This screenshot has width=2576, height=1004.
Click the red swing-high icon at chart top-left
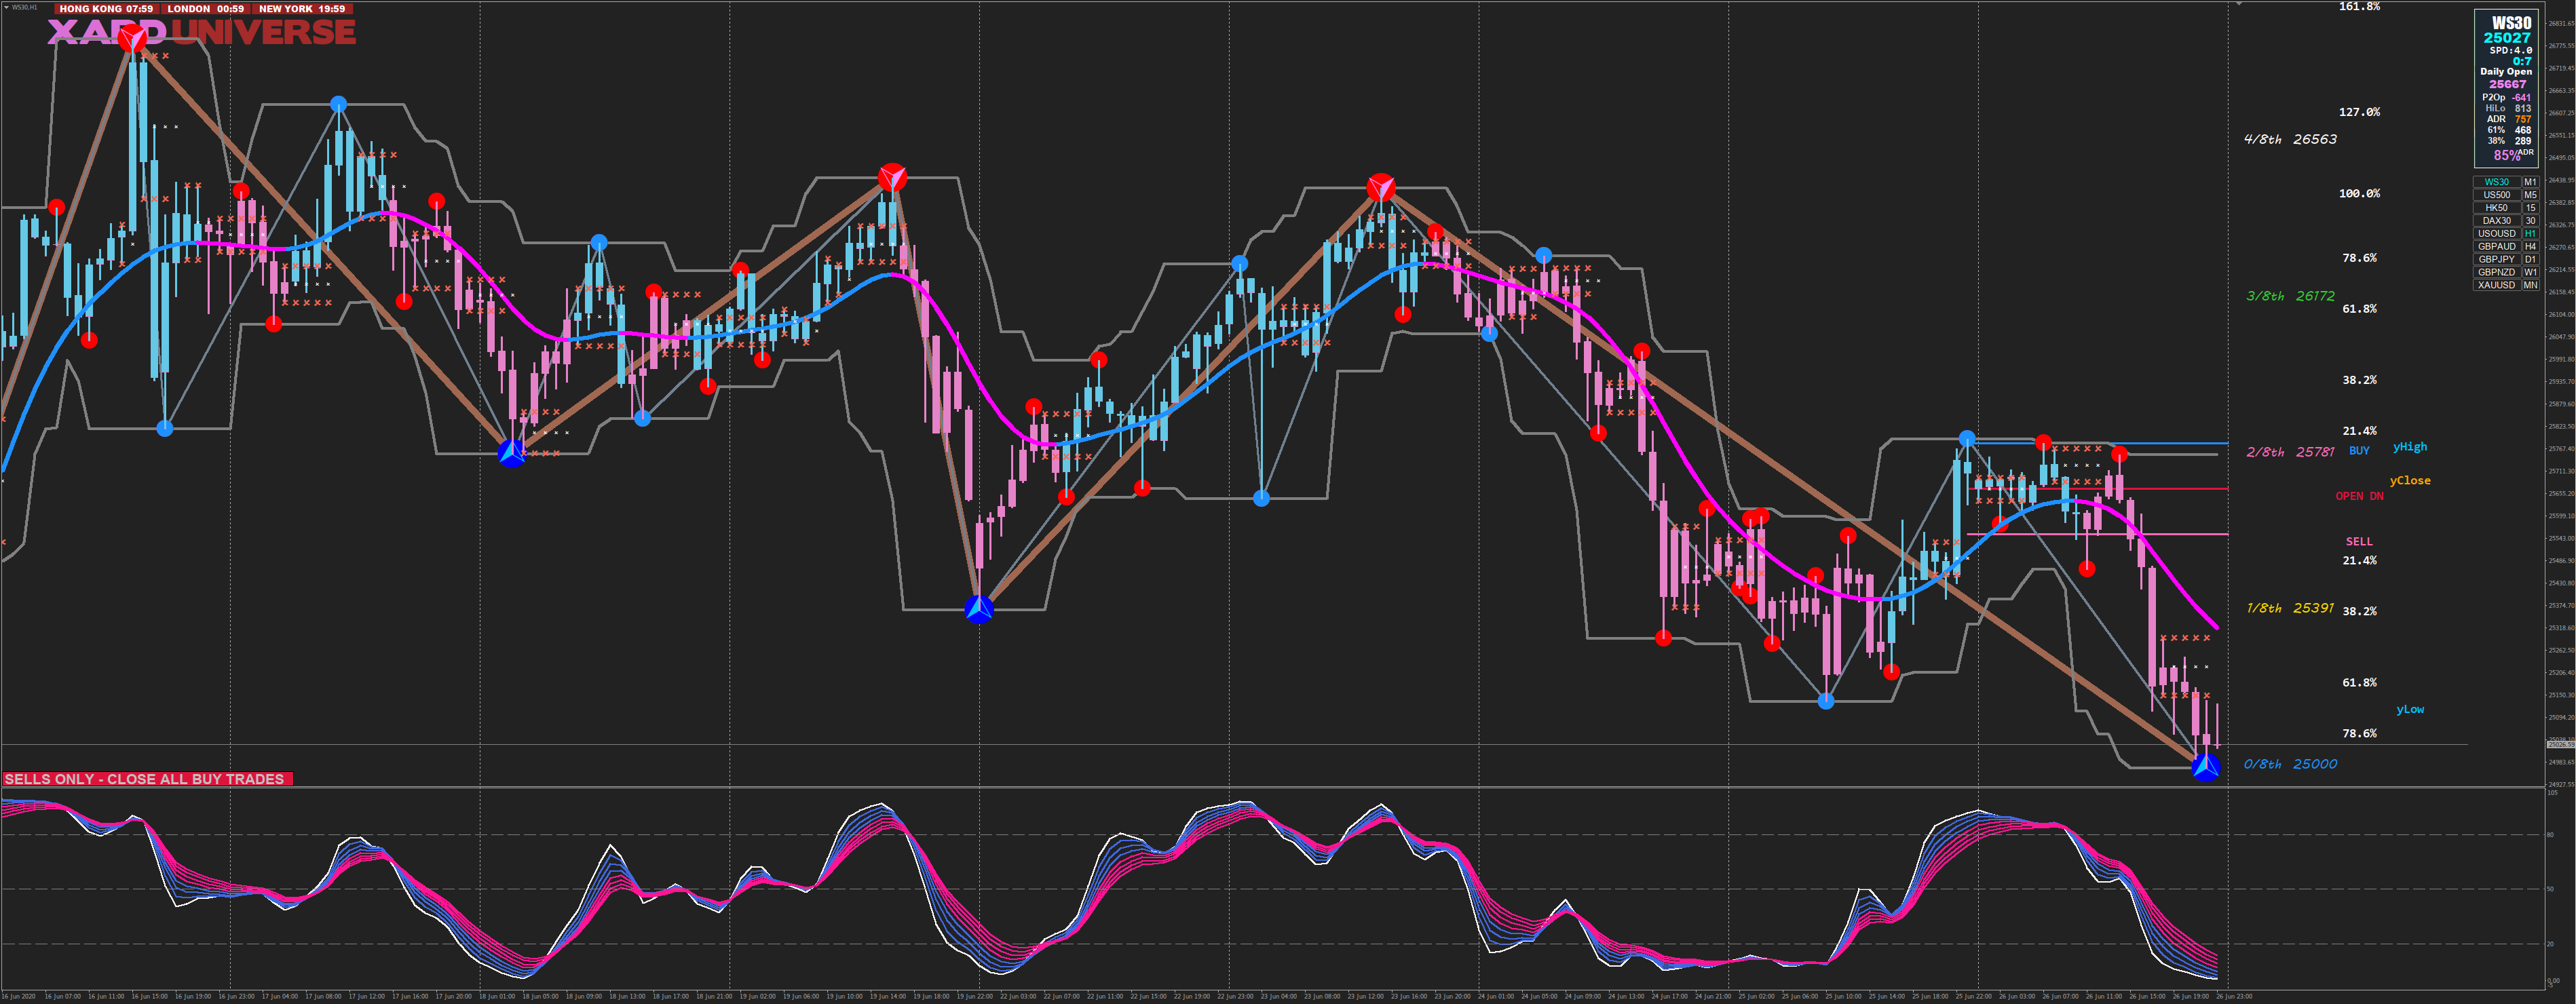(132, 39)
